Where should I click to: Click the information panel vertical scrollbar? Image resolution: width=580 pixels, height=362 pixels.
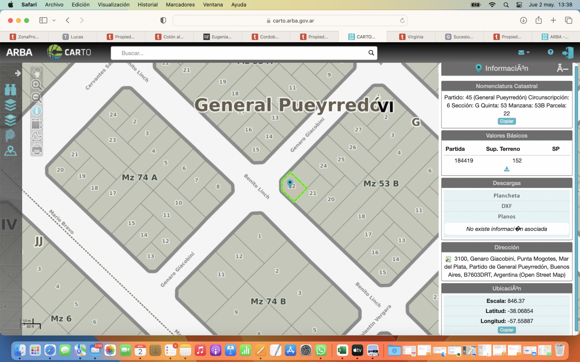(x=576, y=198)
